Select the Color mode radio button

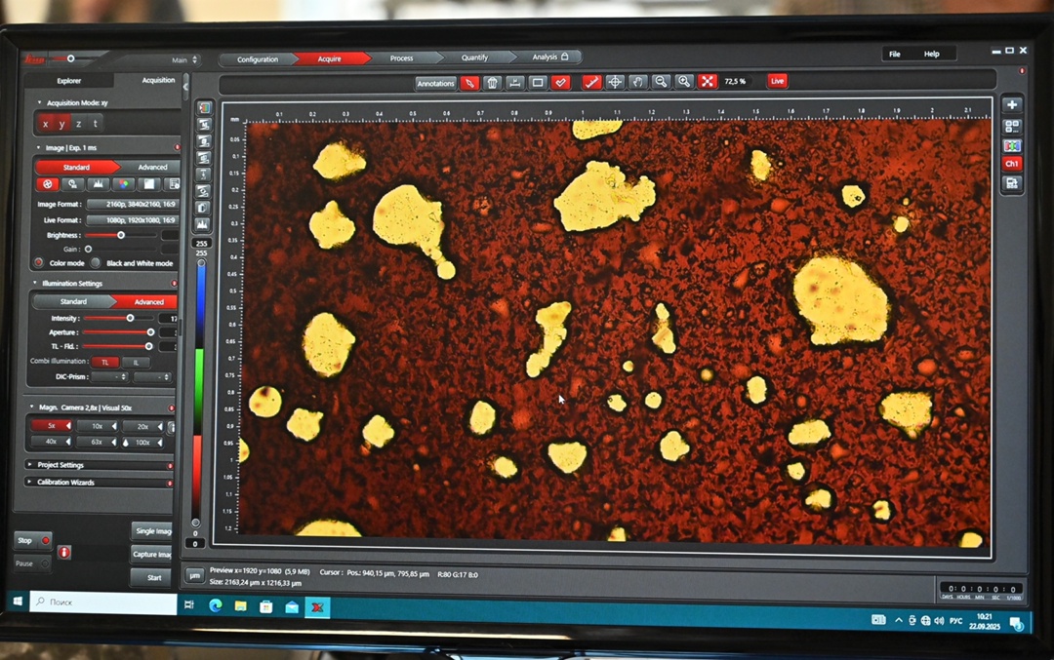click(39, 263)
